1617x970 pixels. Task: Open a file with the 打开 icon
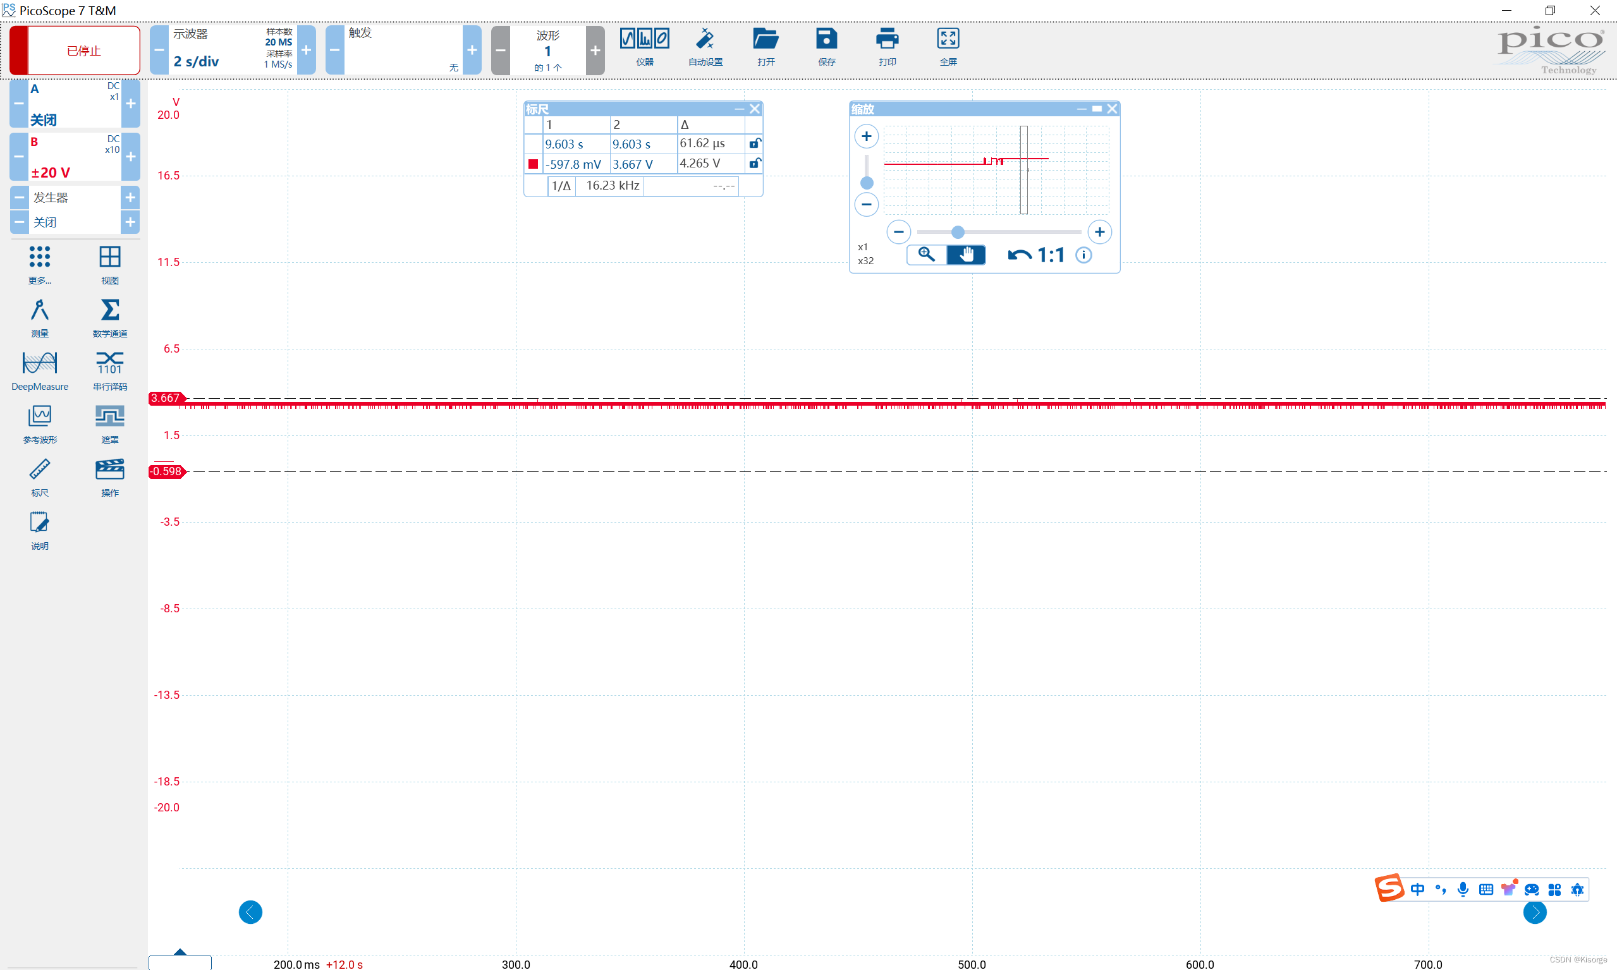766,47
